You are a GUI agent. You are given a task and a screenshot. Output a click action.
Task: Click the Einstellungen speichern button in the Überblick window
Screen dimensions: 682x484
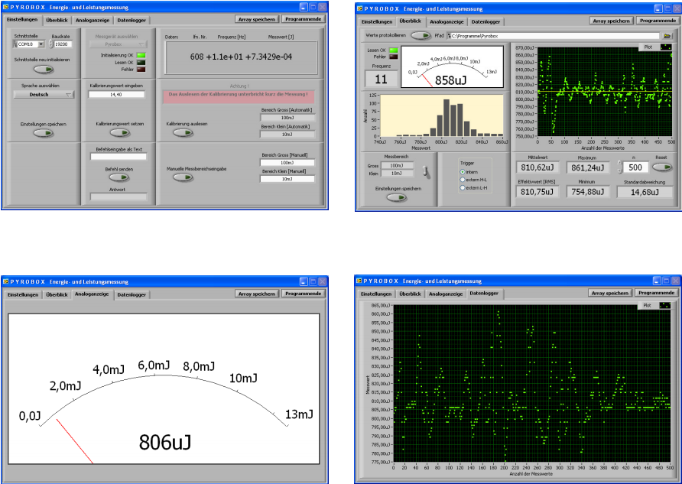click(397, 197)
